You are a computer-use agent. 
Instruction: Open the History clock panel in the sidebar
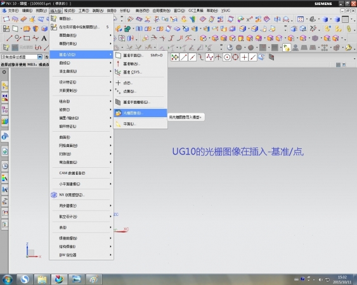coord(5,166)
